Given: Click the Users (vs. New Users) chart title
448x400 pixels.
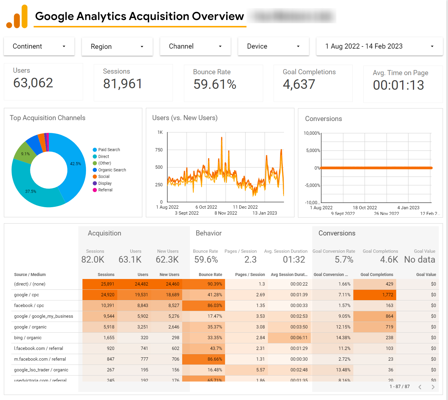Looking at the screenshot, I should 185,118.
